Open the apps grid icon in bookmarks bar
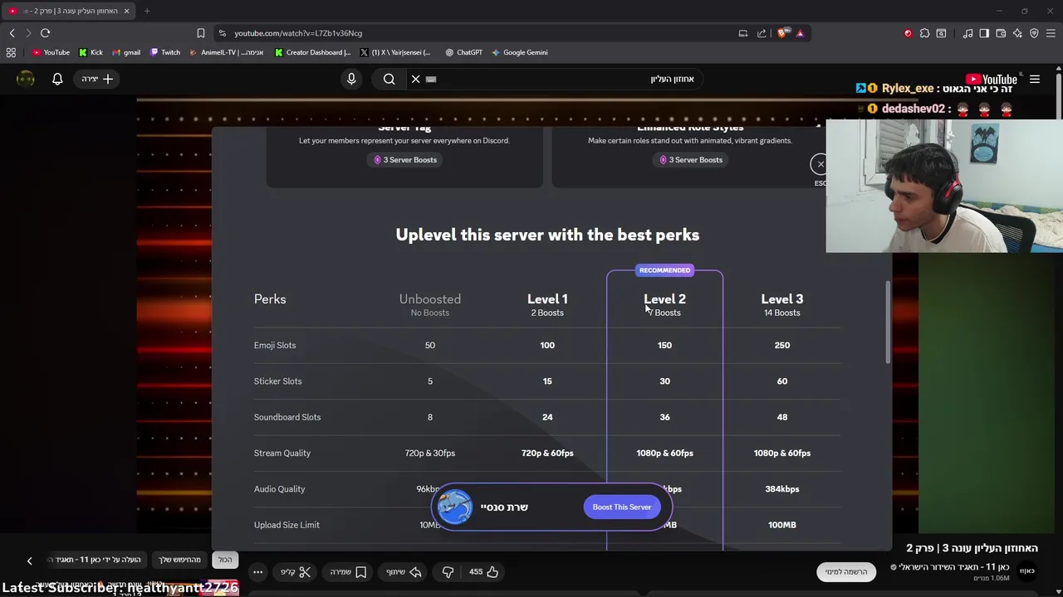Viewport: 1063px width, 597px height. [11, 52]
